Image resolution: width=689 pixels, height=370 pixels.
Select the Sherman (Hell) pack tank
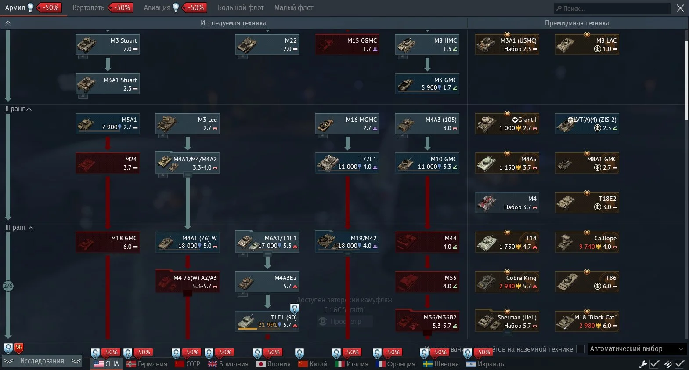[x=507, y=322]
